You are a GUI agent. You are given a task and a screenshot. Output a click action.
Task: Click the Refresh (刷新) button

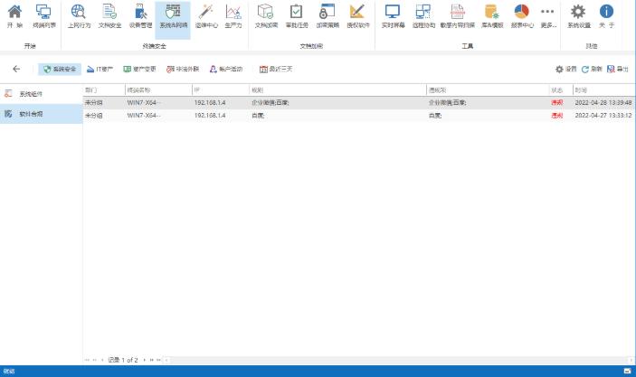point(592,69)
